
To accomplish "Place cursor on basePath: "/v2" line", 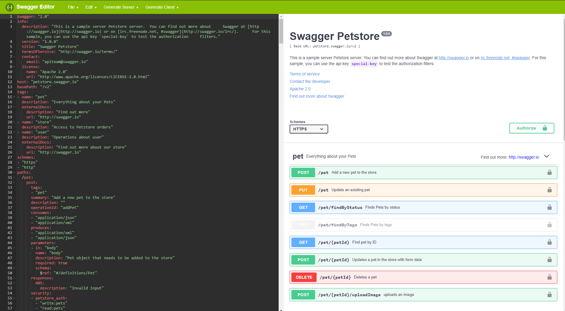I will pos(34,87).
